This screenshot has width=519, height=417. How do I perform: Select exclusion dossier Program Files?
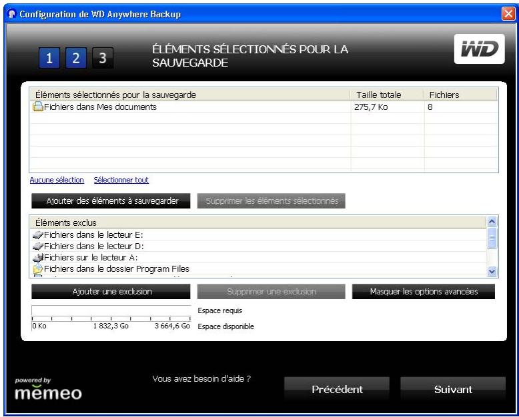(258, 268)
